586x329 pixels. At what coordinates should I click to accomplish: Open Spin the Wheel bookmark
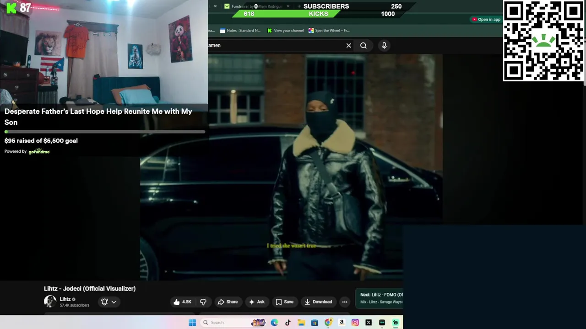click(x=329, y=31)
